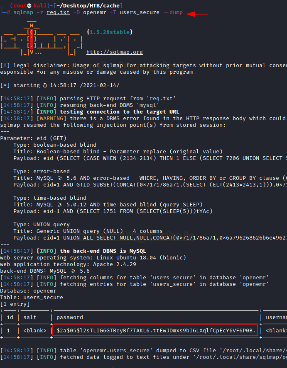Click 'fetched data logged to text files' line
Viewport: 287px width, 368px height.
[144, 357]
